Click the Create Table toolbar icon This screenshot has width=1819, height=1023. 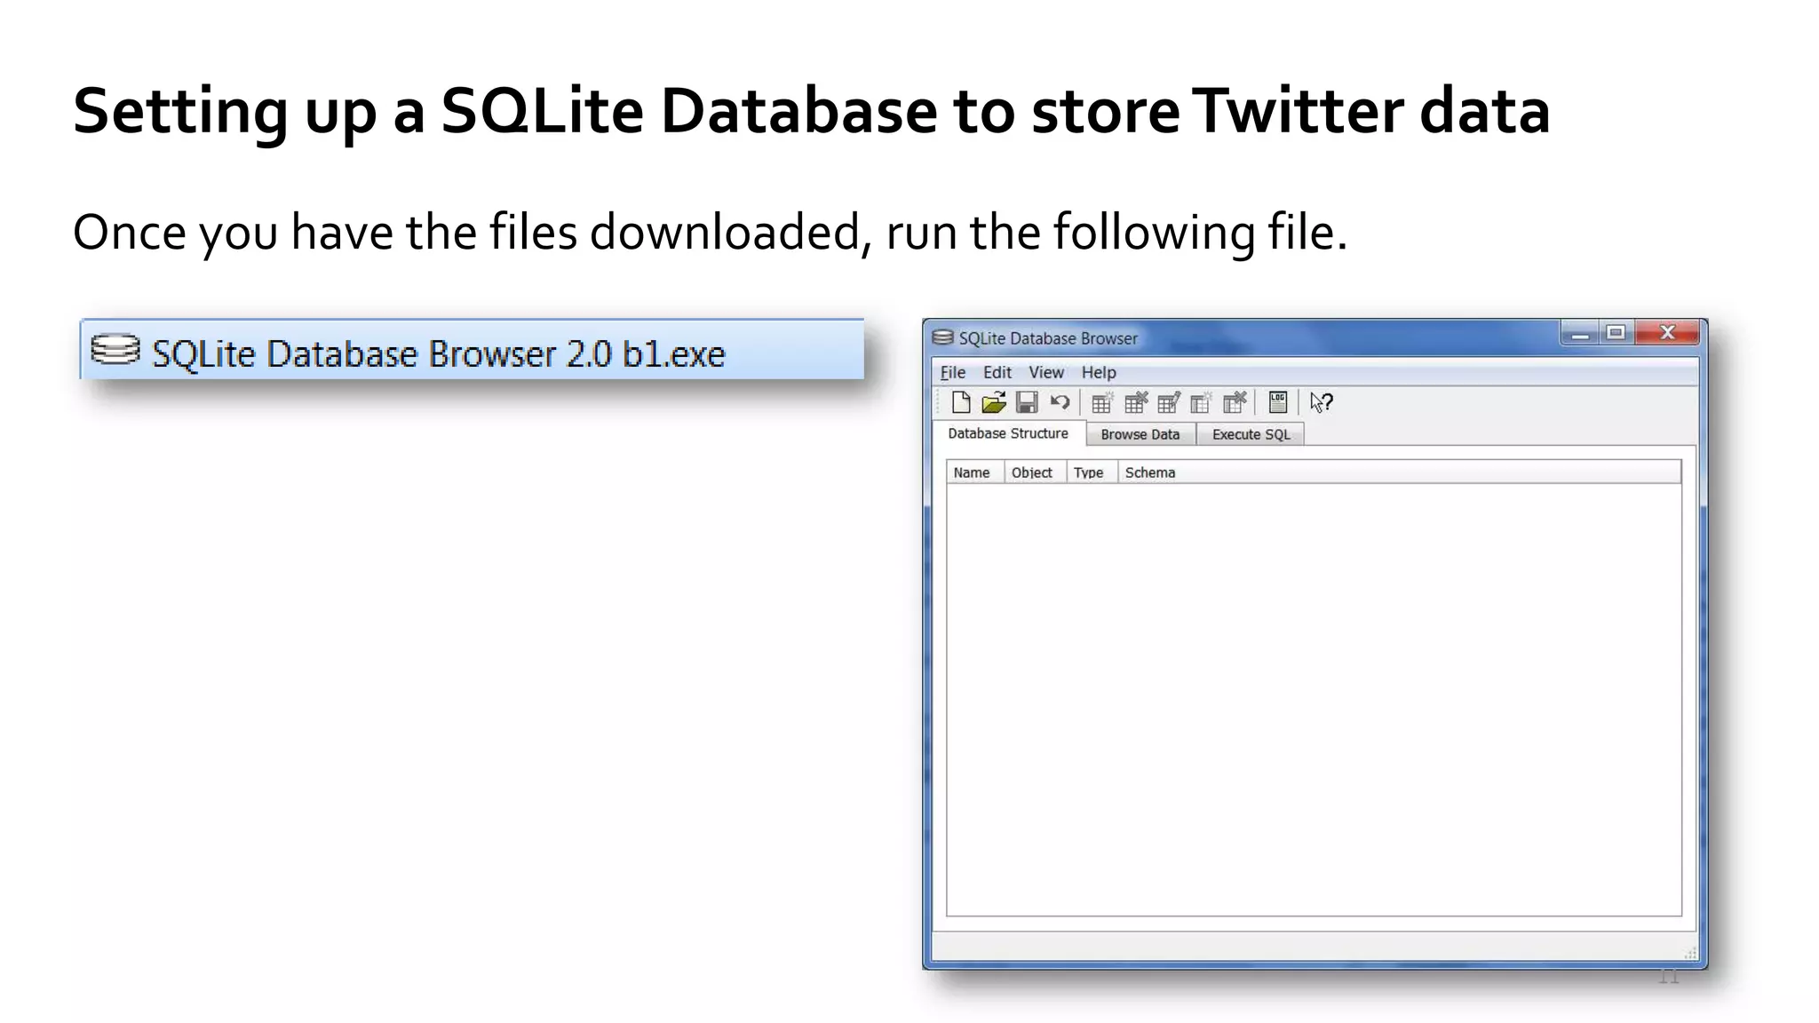click(x=1102, y=403)
